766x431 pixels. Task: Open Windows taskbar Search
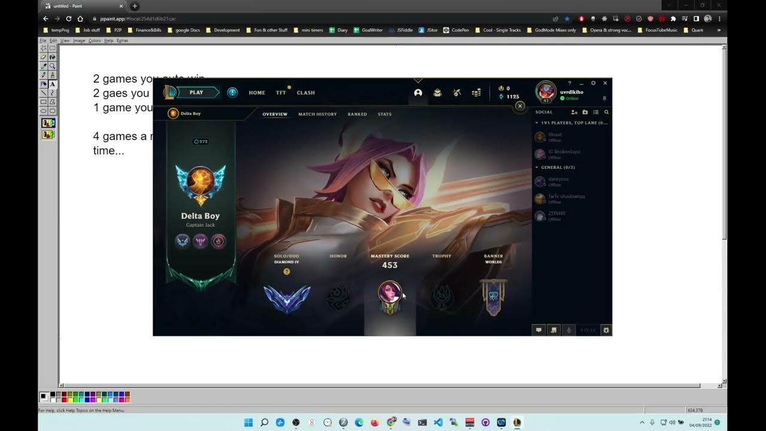(265, 423)
